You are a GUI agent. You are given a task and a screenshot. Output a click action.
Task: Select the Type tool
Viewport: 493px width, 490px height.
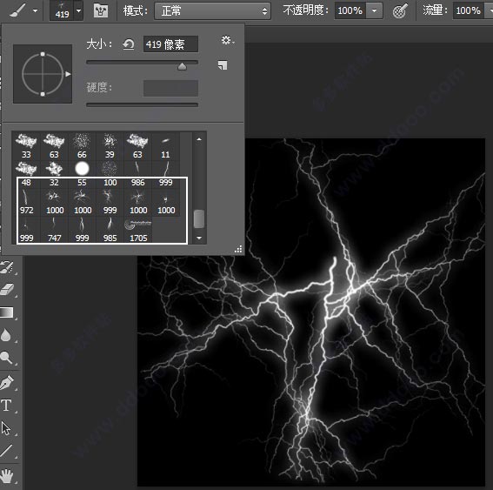click(6, 405)
